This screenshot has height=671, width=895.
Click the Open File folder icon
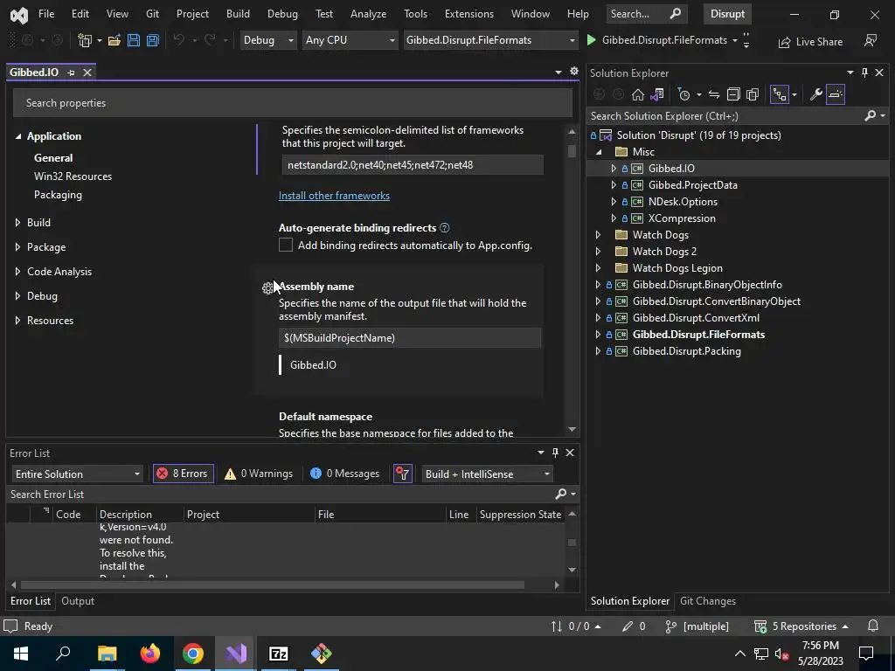coord(114,40)
